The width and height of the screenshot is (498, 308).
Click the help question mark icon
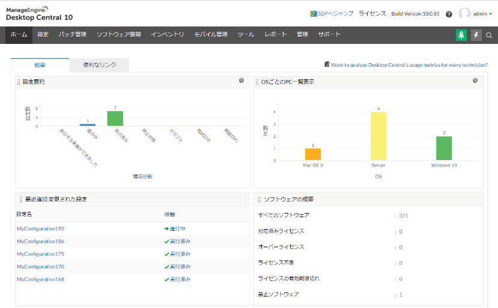coord(449,14)
